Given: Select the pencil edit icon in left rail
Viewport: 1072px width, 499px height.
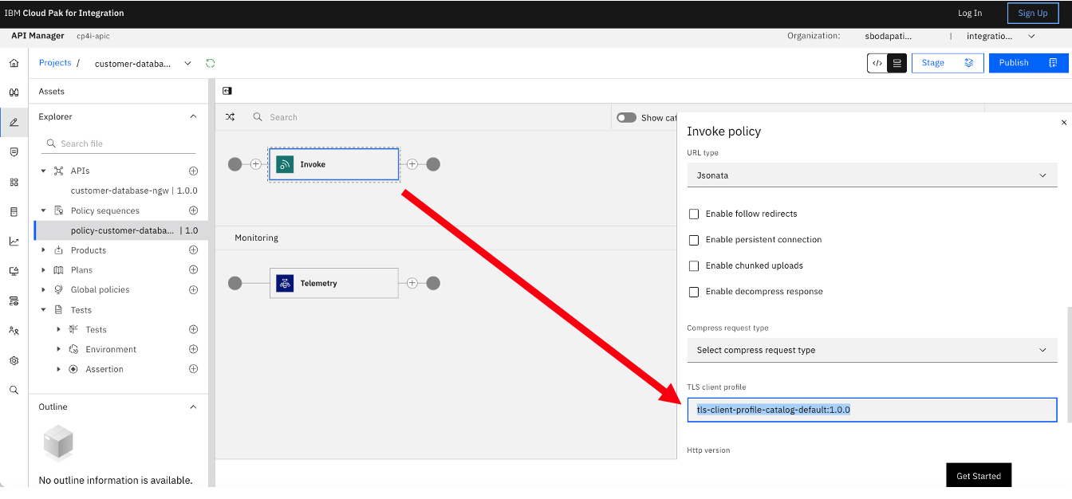Looking at the screenshot, I should point(14,122).
